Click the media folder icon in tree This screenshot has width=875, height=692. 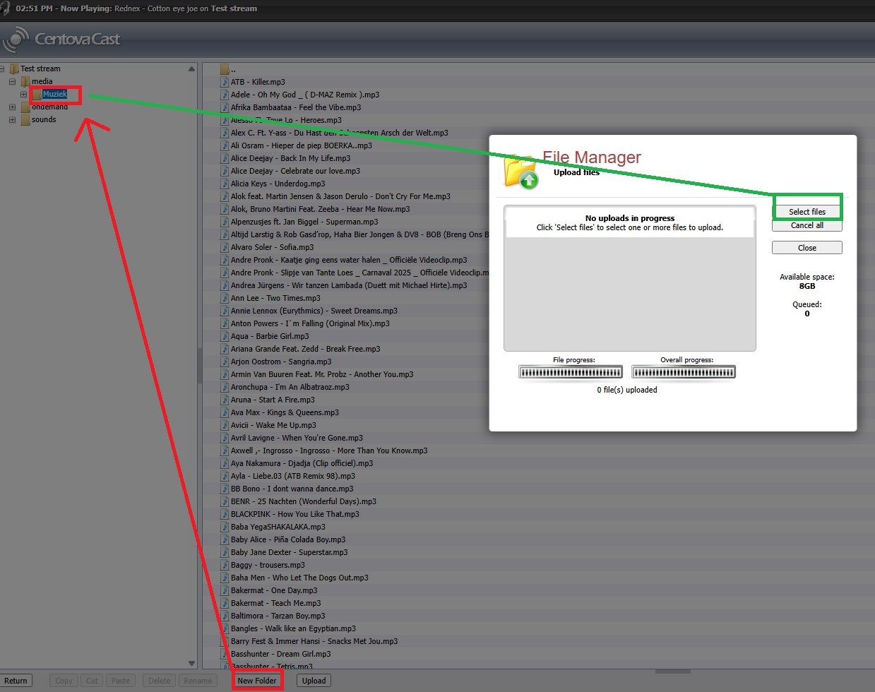[x=25, y=81]
